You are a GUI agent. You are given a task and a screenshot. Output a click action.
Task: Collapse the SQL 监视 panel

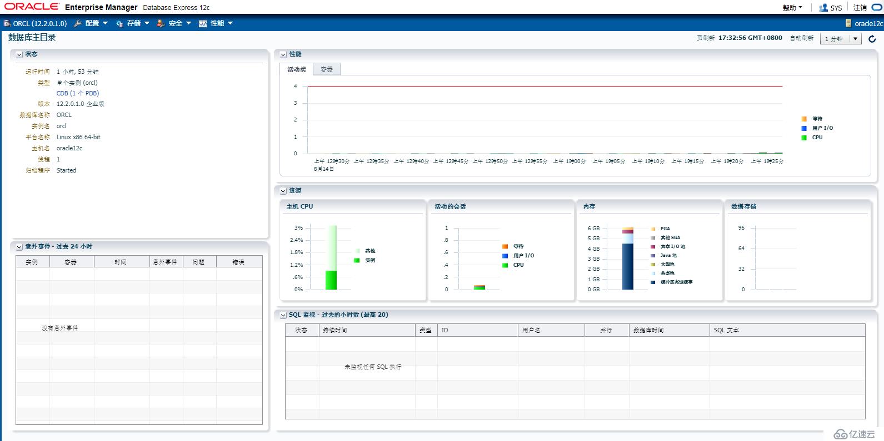(283, 315)
